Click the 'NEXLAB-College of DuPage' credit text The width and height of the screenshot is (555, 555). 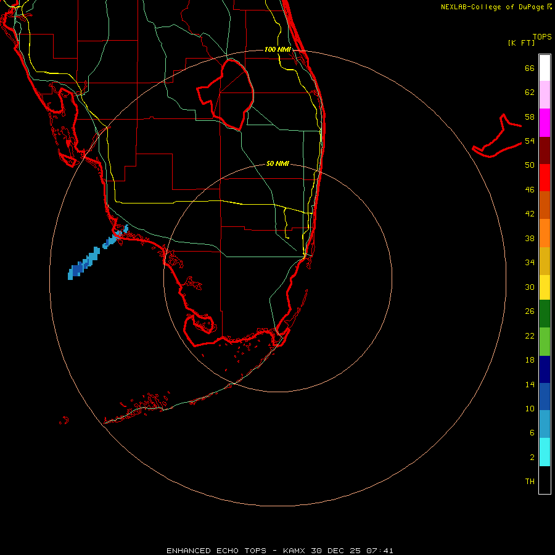pos(492,7)
